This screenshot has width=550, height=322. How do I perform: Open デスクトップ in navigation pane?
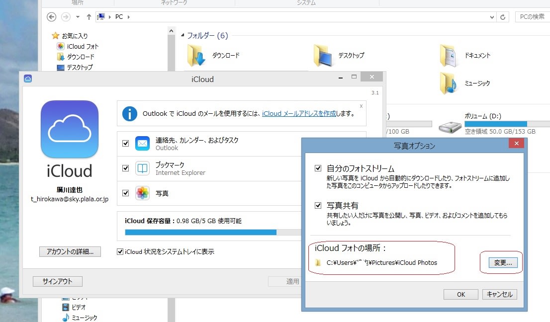75,67
